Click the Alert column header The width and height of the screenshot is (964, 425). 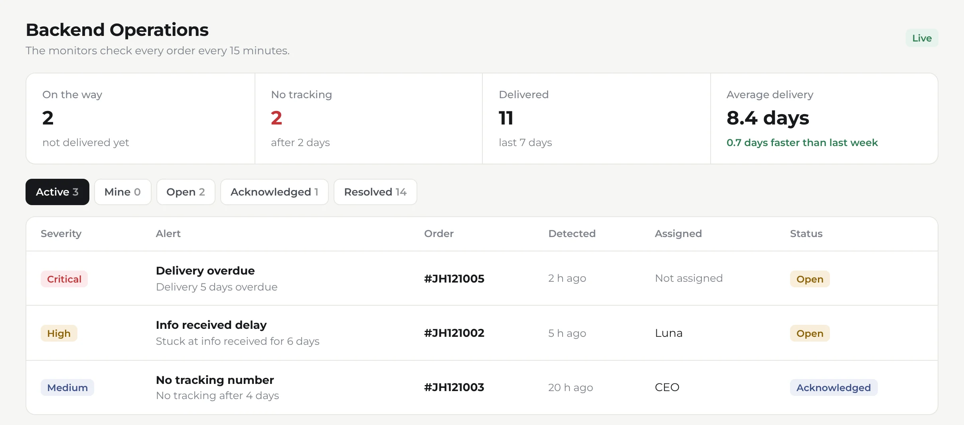coord(168,233)
